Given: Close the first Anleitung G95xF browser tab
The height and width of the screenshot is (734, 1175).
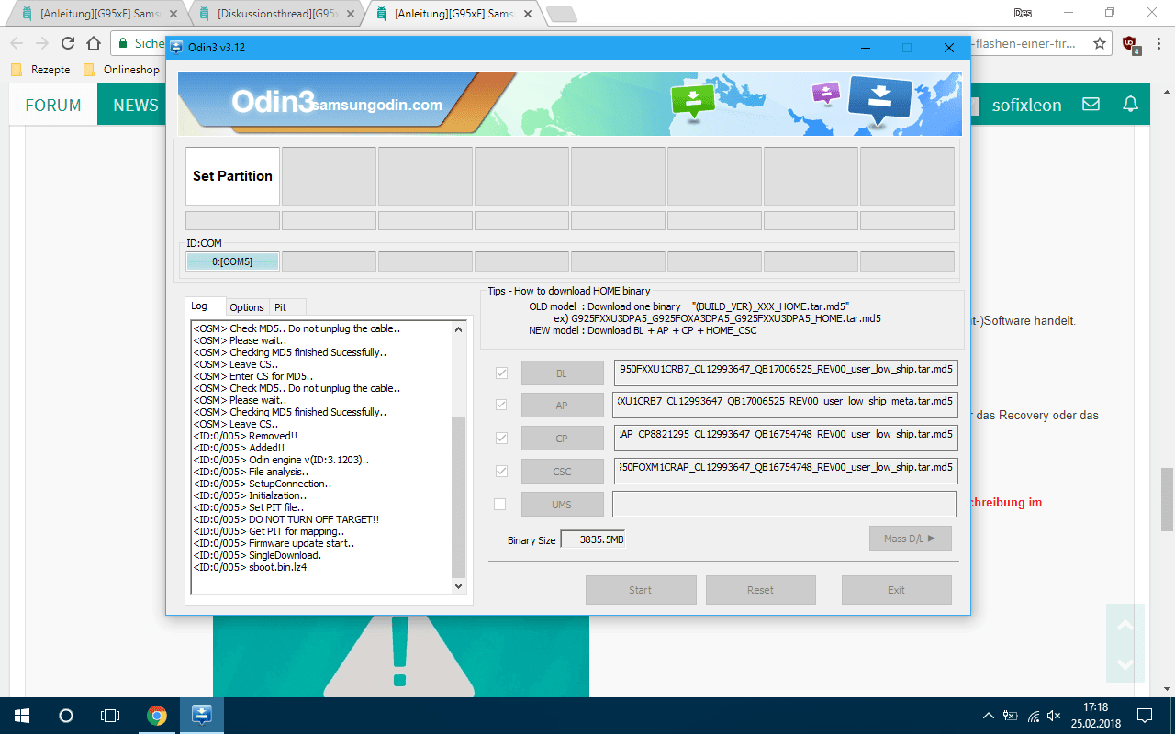Looking at the screenshot, I should pyautogui.click(x=173, y=14).
